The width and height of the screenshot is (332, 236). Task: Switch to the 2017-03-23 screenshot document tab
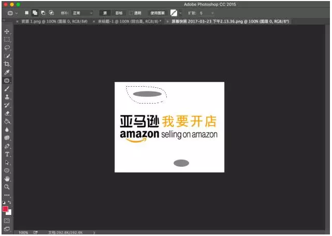[x=230, y=22]
